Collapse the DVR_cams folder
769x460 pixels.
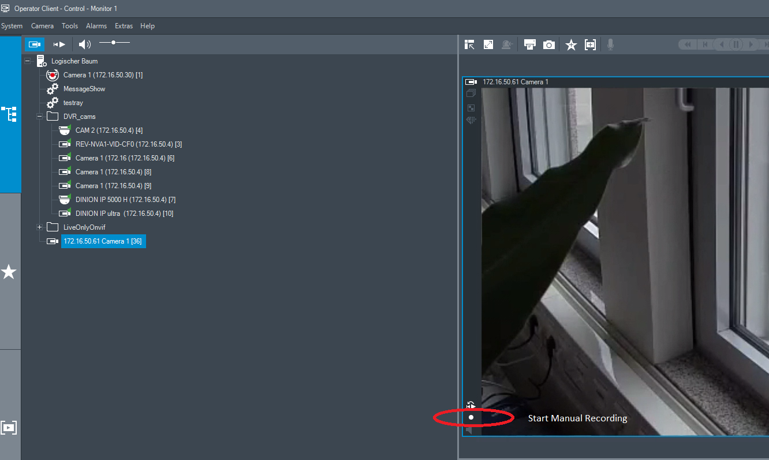[x=39, y=116]
